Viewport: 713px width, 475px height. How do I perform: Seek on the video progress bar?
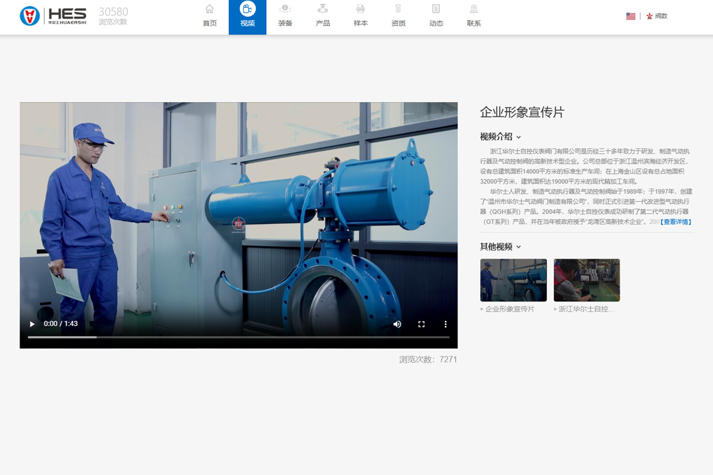pyautogui.click(x=238, y=337)
